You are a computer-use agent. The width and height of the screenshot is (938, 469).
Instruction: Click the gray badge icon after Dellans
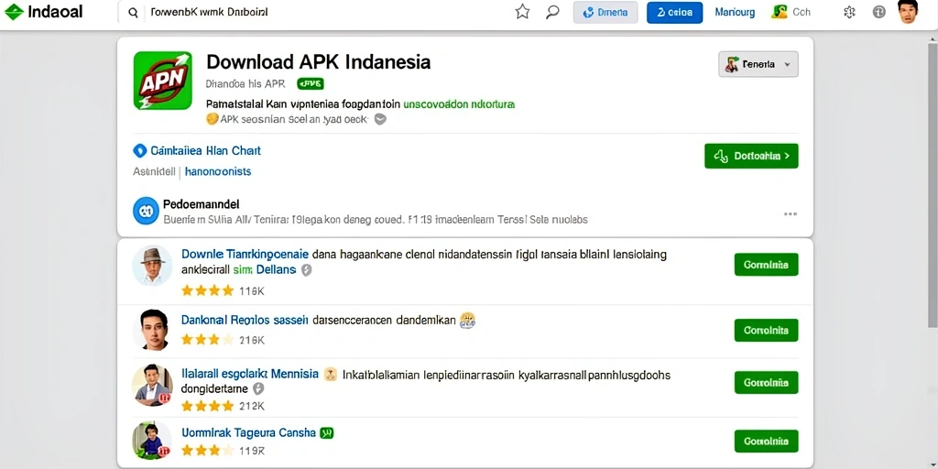306,270
